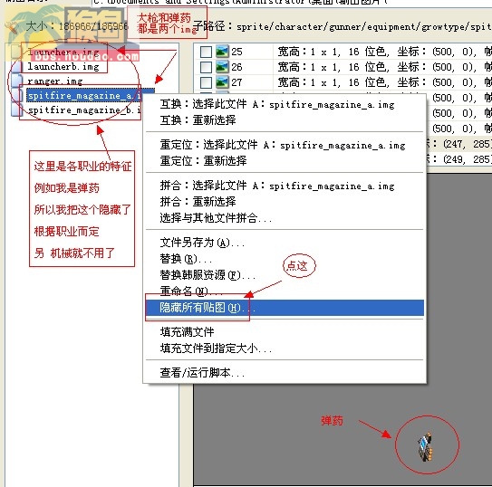Screen dimensions: 492x487
Task: Click the file icon beside spitfire_magazine_a.img
Action: [x=16, y=96]
